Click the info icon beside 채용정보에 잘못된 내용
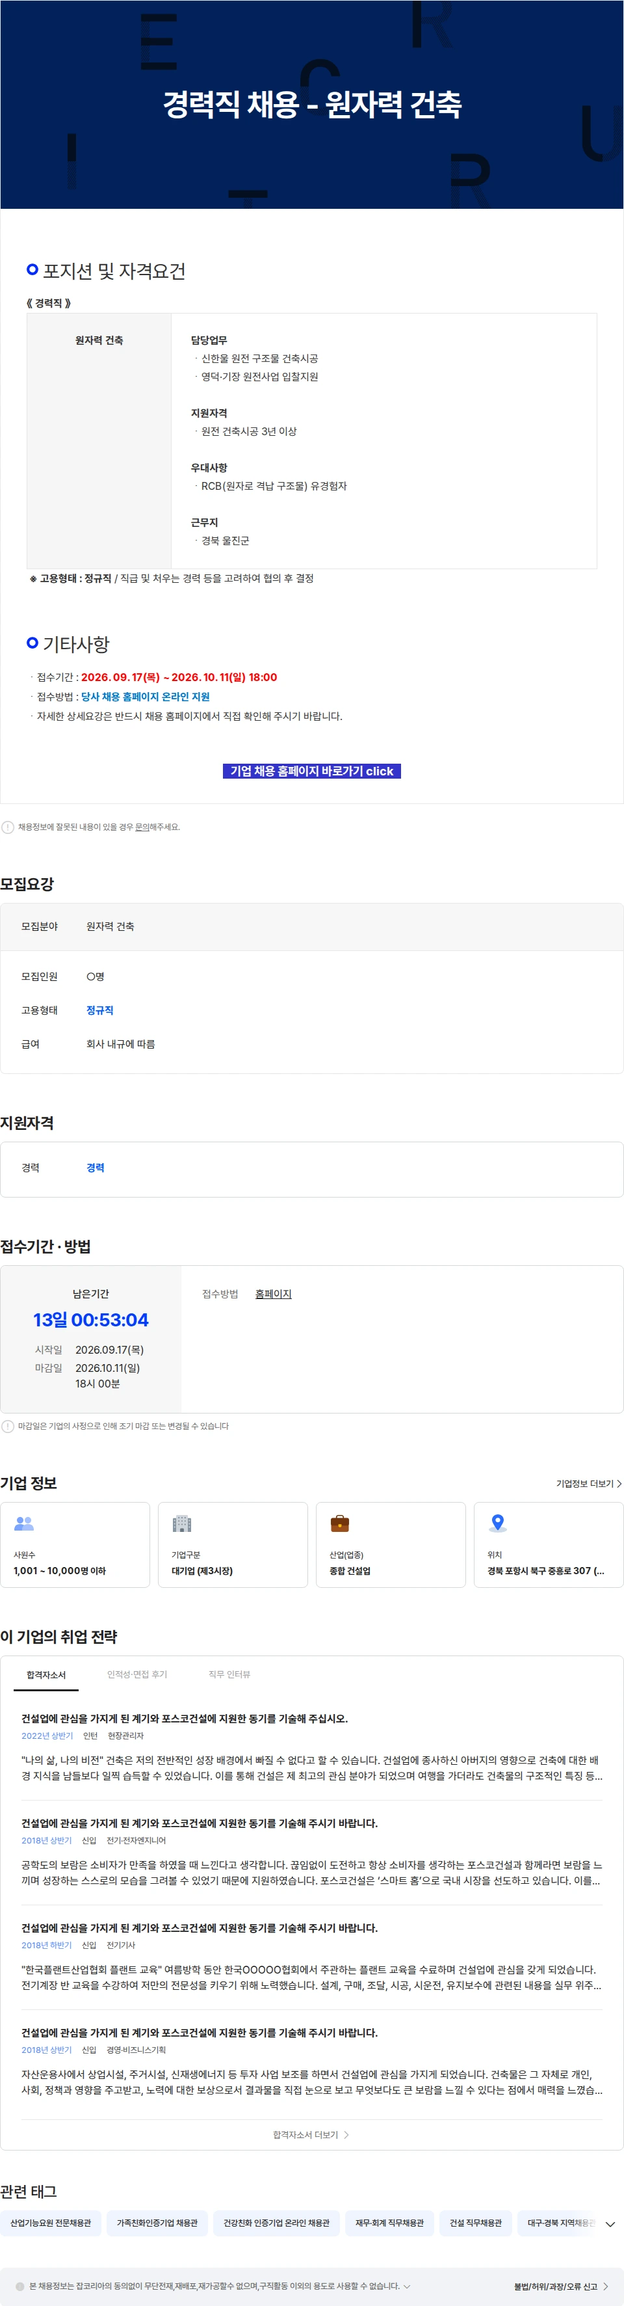 tap(8, 827)
